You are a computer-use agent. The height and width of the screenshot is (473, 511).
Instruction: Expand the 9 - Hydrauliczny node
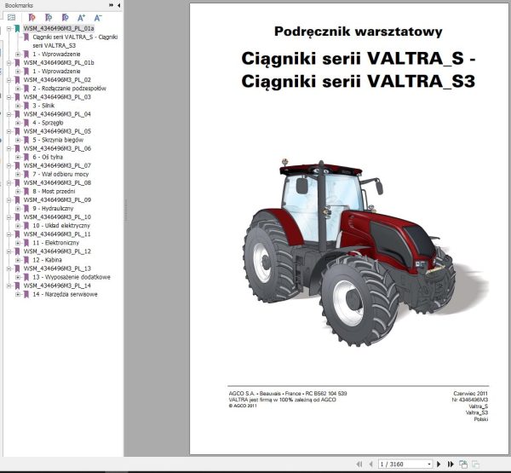[18, 209]
